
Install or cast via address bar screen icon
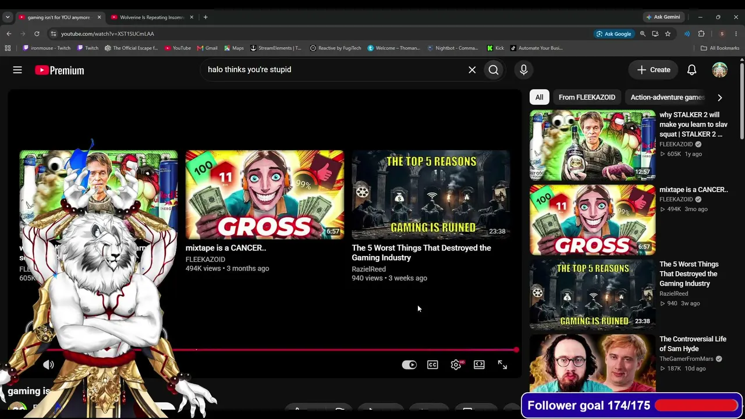point(655,34)
